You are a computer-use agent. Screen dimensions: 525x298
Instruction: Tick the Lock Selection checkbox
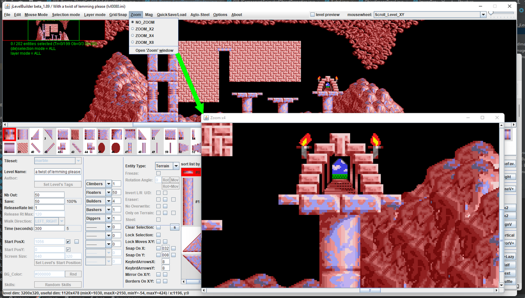coord(159,235)
